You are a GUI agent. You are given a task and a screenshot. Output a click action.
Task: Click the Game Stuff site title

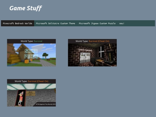click(x=26, y=8)
